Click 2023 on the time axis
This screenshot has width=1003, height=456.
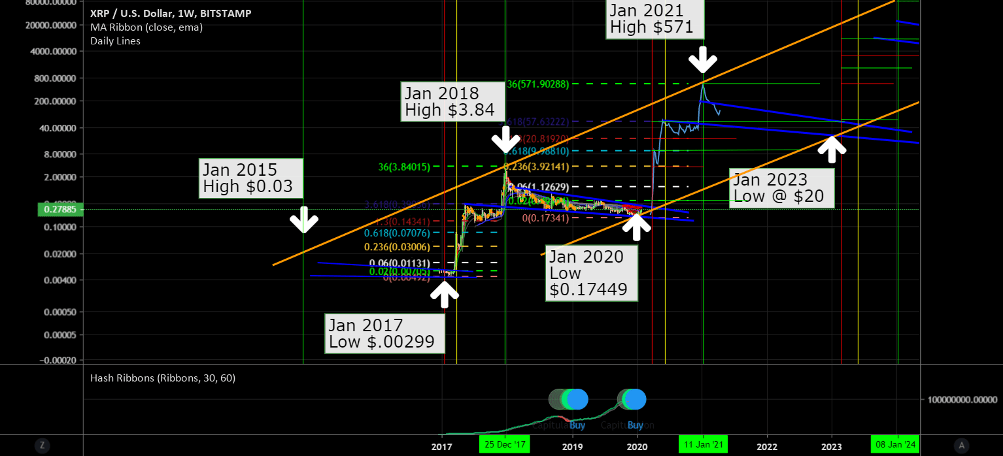tap(832, 447)
